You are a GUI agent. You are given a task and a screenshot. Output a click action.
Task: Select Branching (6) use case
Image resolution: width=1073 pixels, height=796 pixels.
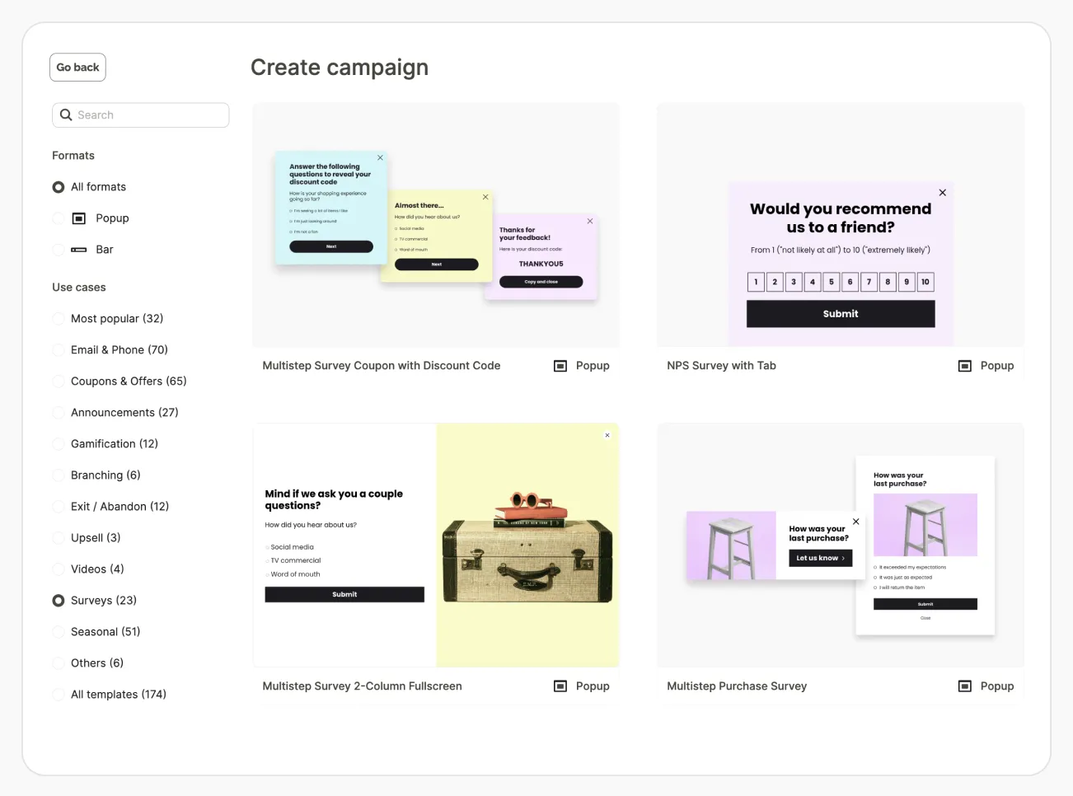click(59, 475)
